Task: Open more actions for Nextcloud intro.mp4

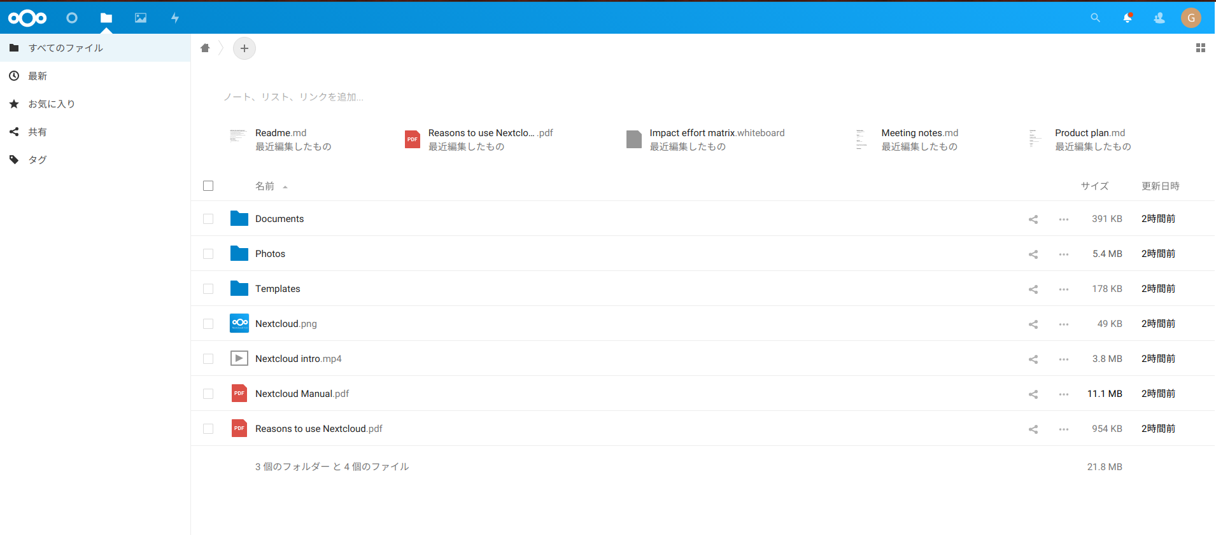Action: pyautogui.click(x=1064, y=359)
